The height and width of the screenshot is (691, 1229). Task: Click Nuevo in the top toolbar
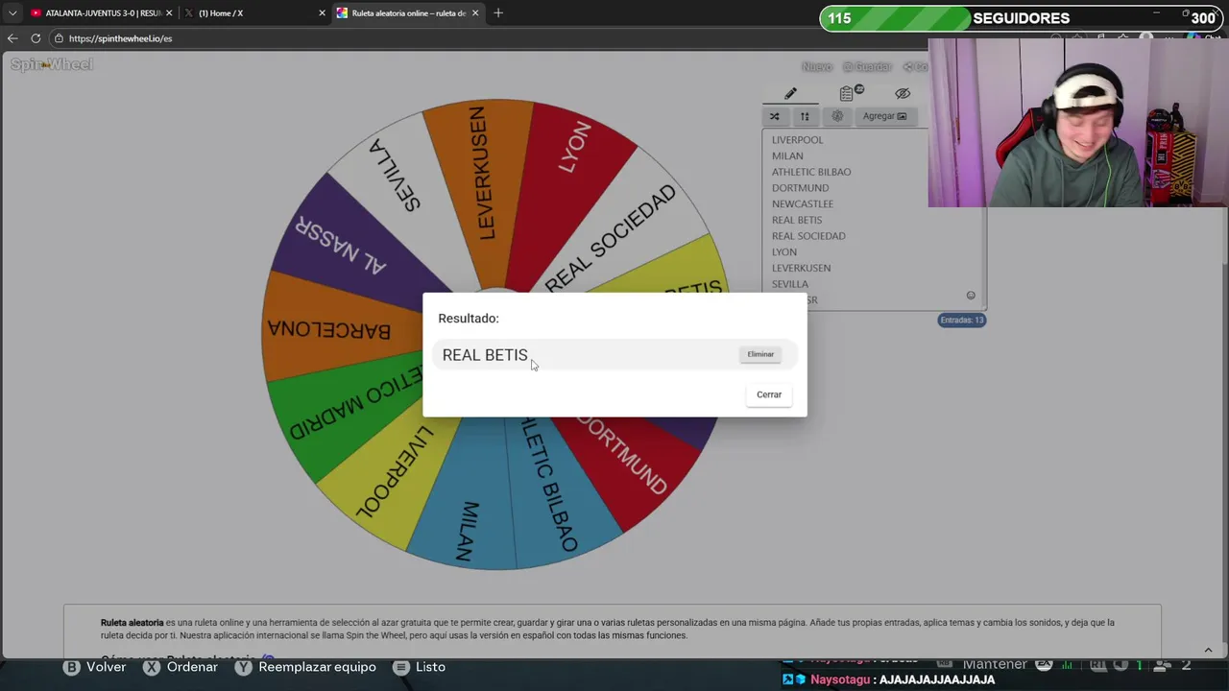click(x=817, y=66)
